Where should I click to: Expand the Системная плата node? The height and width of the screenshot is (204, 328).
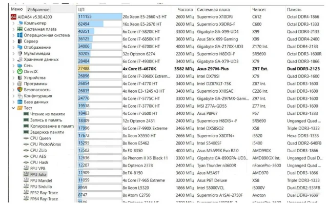coord(14,29)
